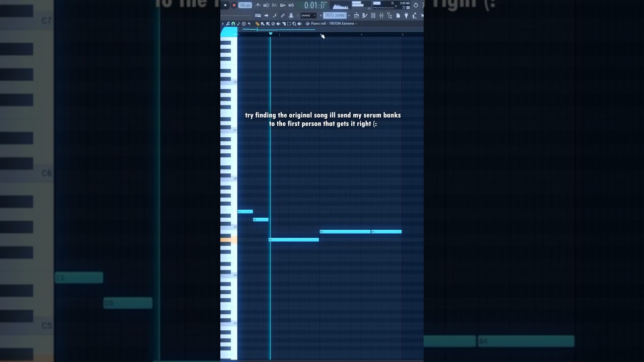Toggle typing keyboard to piano

coord(258,16)
